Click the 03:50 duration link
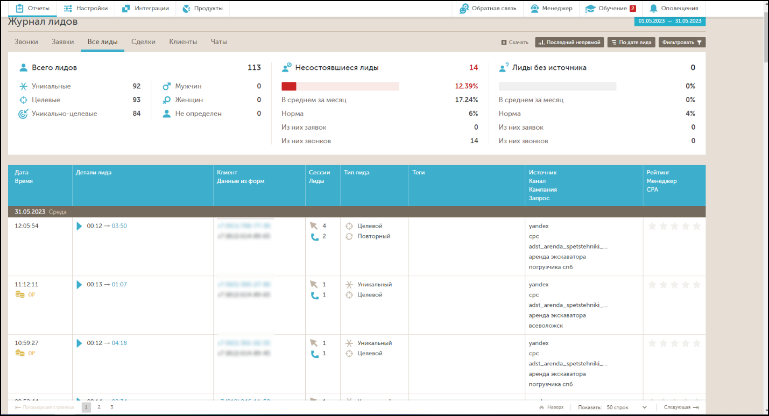Screen dimensions: 769x416 coord(119,226)
